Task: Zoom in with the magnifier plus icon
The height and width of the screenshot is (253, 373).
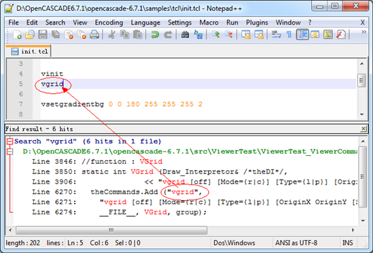Action: (215, 35)
